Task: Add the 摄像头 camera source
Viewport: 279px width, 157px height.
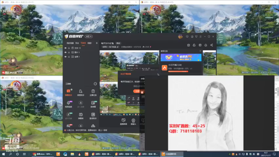Action: tap(133, 122)
